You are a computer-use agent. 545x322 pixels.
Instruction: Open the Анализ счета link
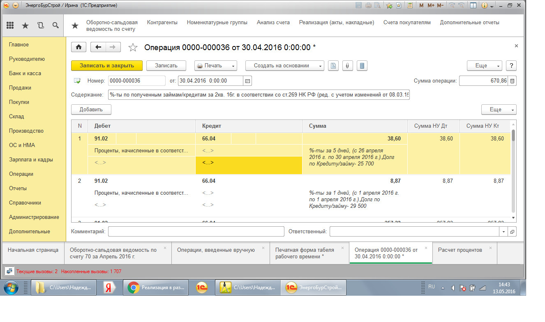click(273, 23)
